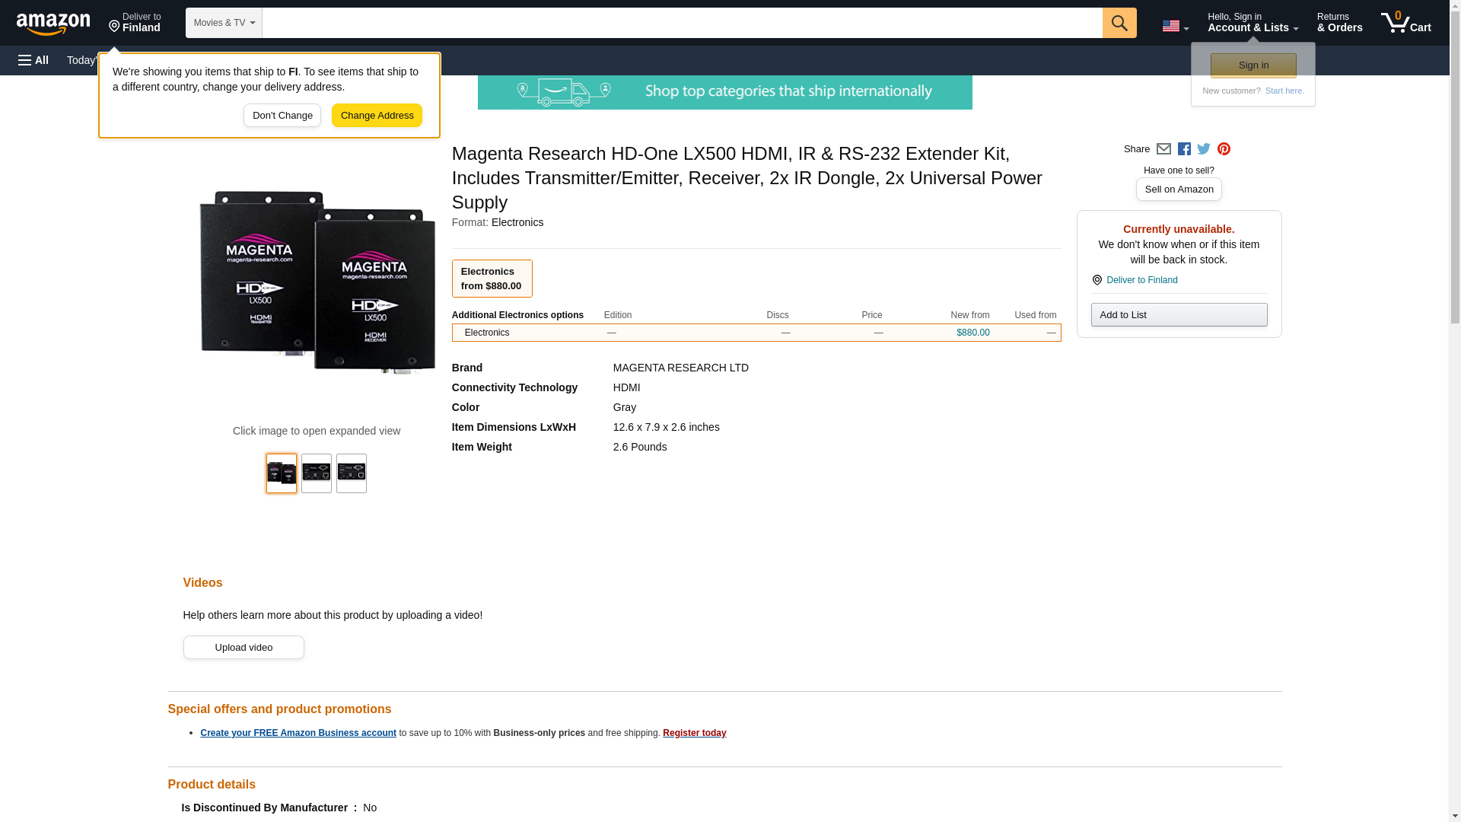Open the All hamburger menu
Image resolution: width=1461 pixels, height=822 pixels.
(x=33, y=60)
